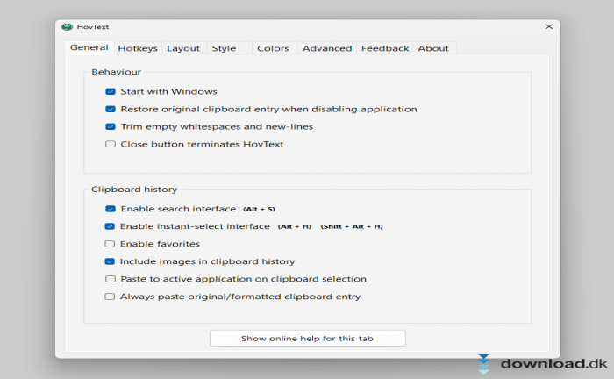The height and width of the screenshot is (379, 614).
Task: Toggle Include images in clipboard history
Action: (110, 261)
